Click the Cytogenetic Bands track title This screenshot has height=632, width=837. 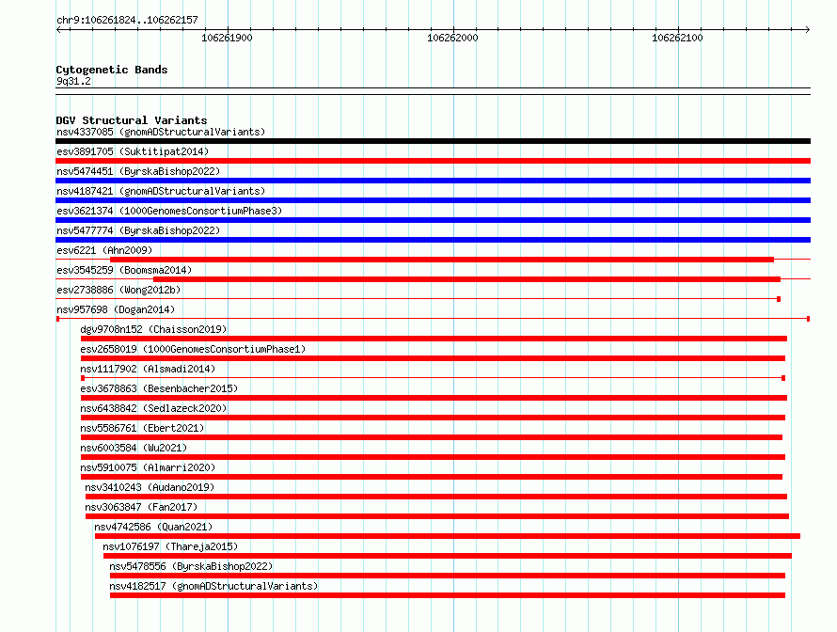[x=112, y=70]
